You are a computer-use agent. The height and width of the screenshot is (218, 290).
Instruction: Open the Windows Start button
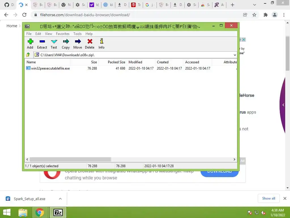click(x=7, y=212)
